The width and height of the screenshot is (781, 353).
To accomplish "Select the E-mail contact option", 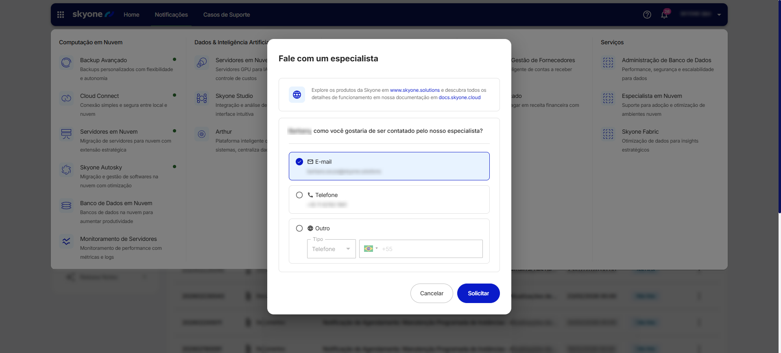I will [x=299, y=162].
